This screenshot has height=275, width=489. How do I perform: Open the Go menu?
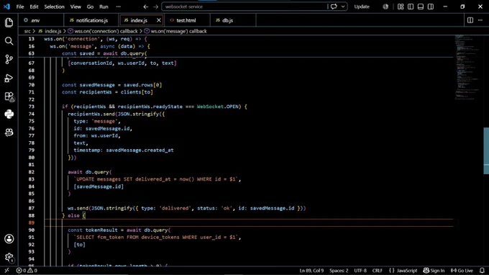click(x=90, y=6)
